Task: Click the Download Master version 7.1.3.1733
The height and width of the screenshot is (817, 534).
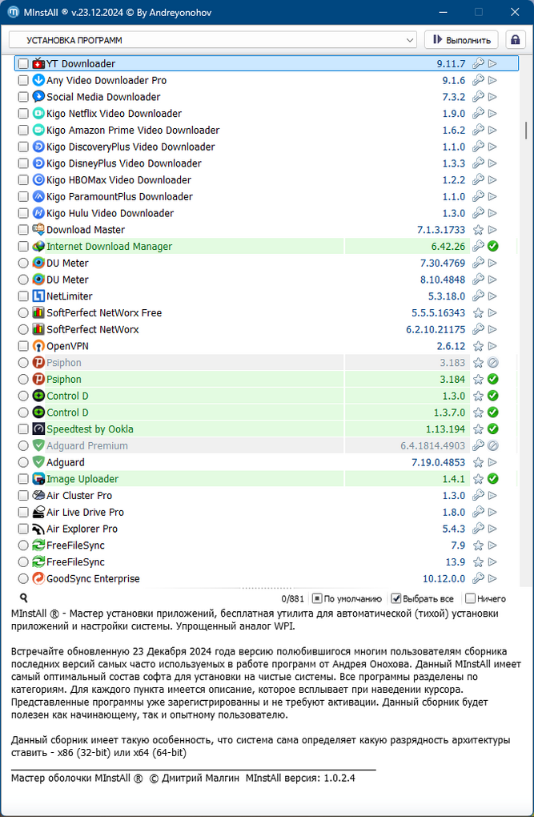Action: [441, 230]
